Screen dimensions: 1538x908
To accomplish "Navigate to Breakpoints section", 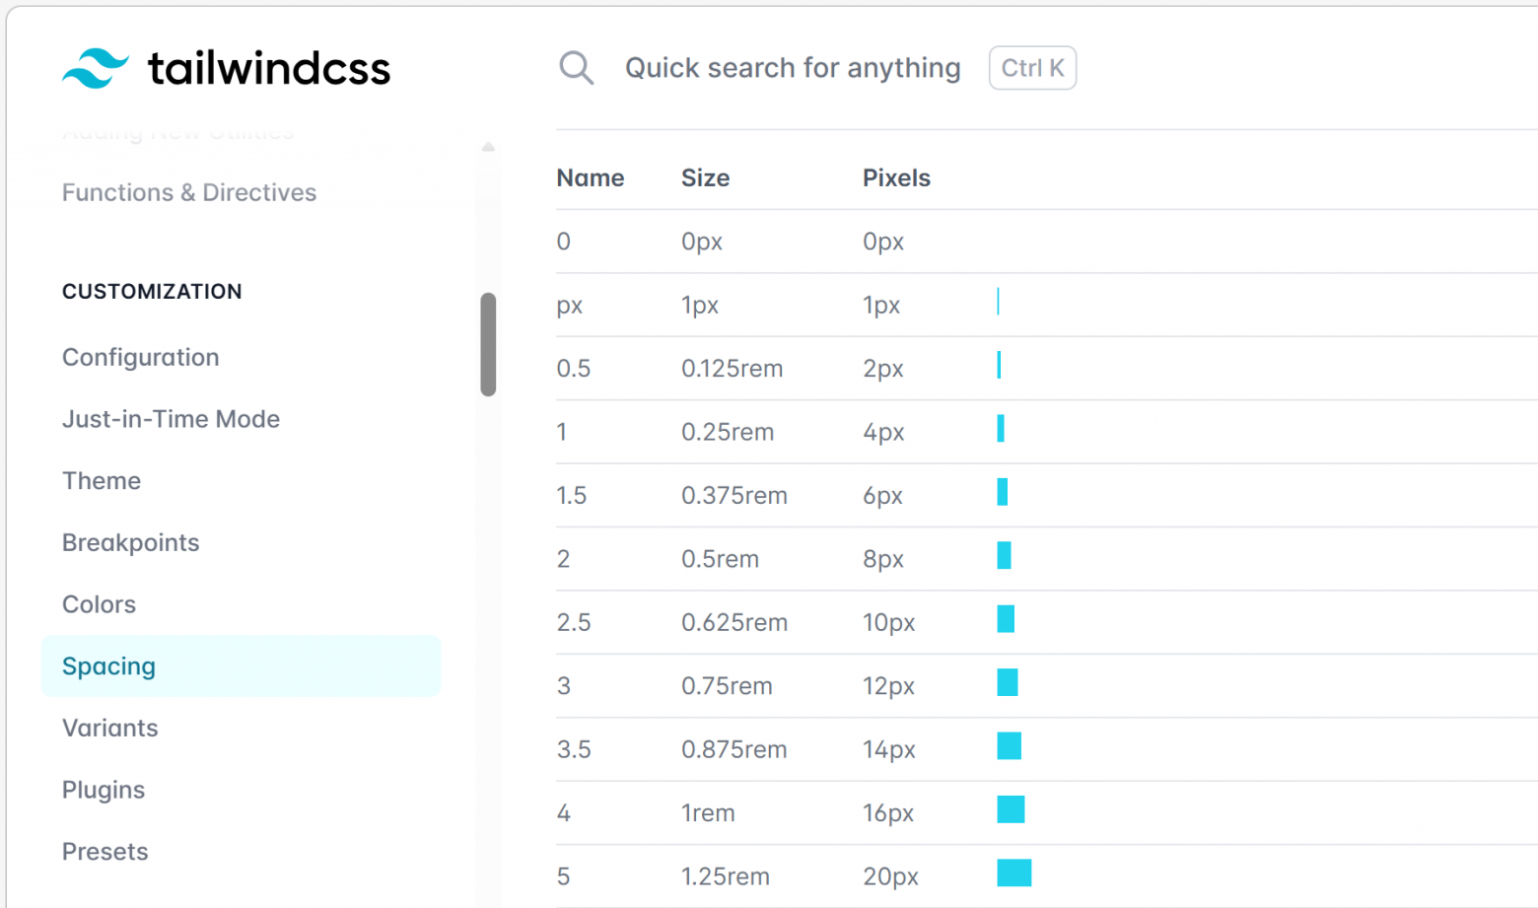I will 130,542.
